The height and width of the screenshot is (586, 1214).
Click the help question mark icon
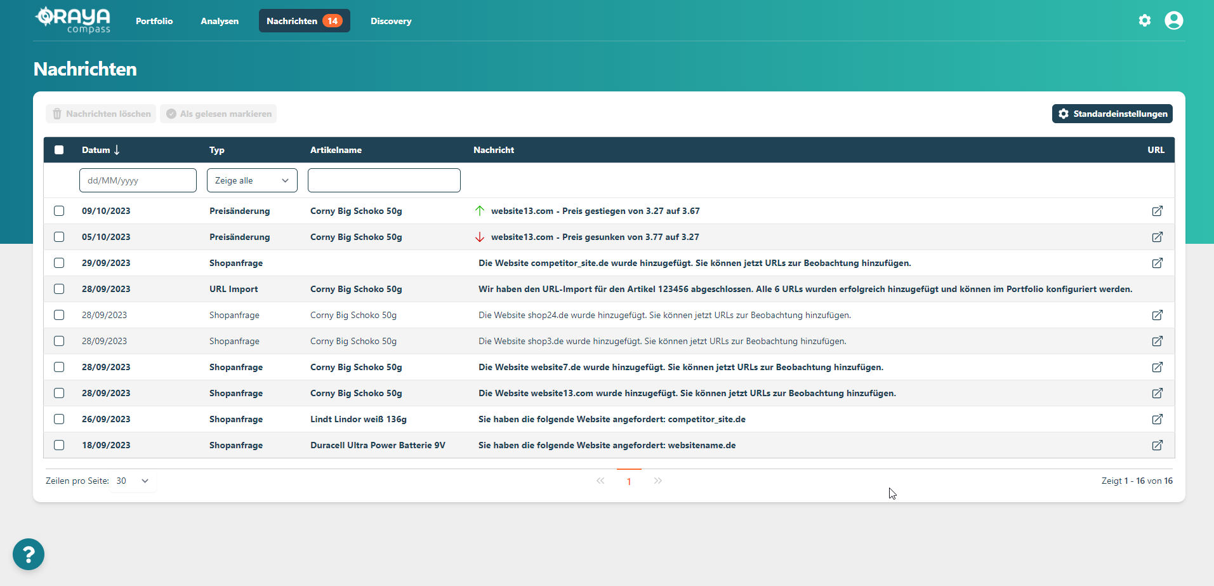point(28,554)
